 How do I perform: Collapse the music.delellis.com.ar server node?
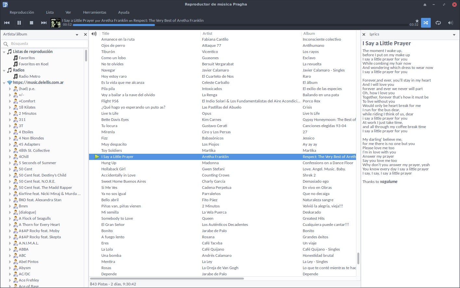(x=4, y=83)
